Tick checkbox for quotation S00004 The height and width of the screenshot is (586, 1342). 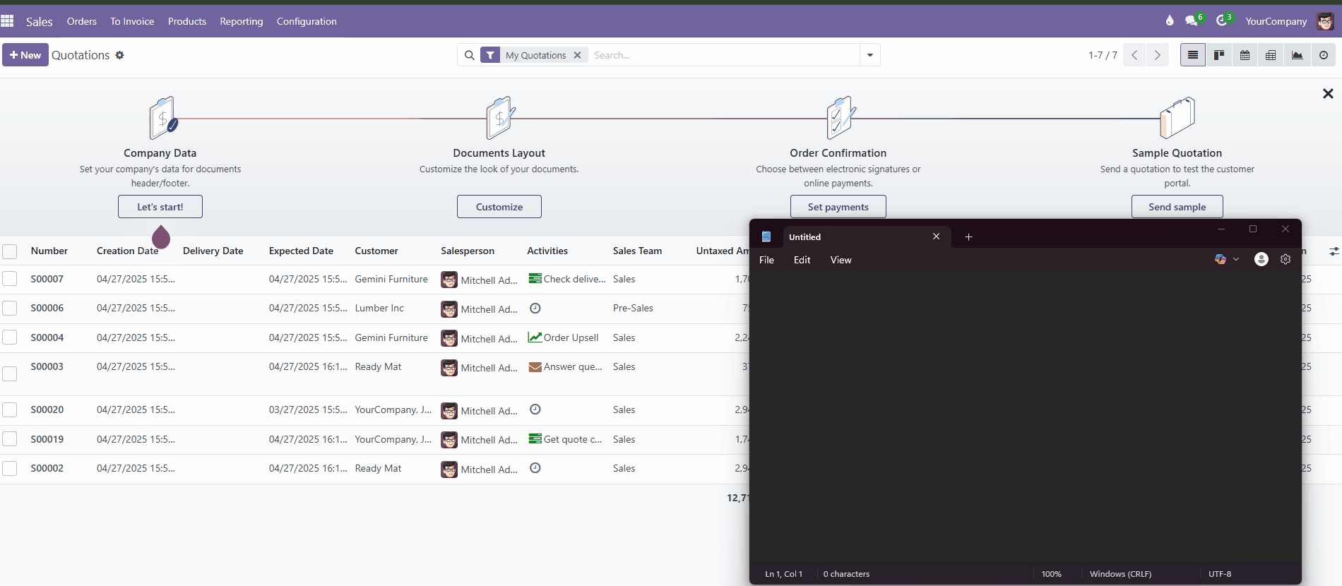pyautogui.click(x=10, y=337)
